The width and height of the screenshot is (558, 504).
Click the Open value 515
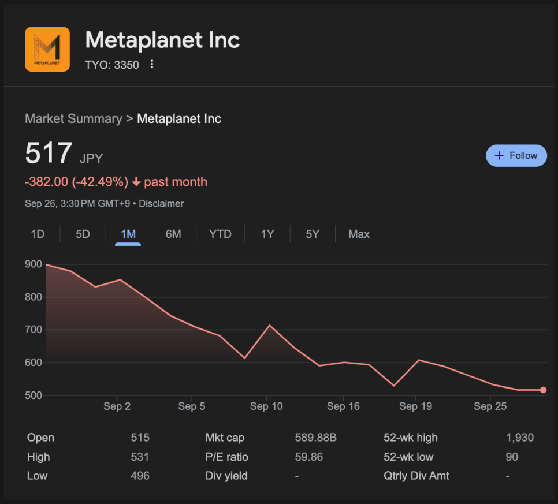click(x=140, y=438)
